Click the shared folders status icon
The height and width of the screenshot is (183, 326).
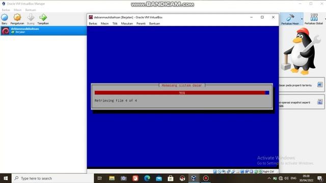pos(238,172)
